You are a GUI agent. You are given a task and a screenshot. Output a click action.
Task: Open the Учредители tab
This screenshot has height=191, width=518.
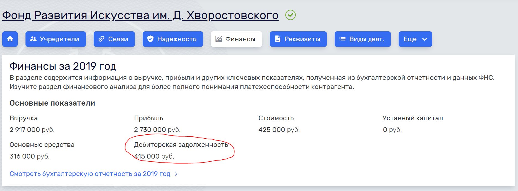(59, 39)
